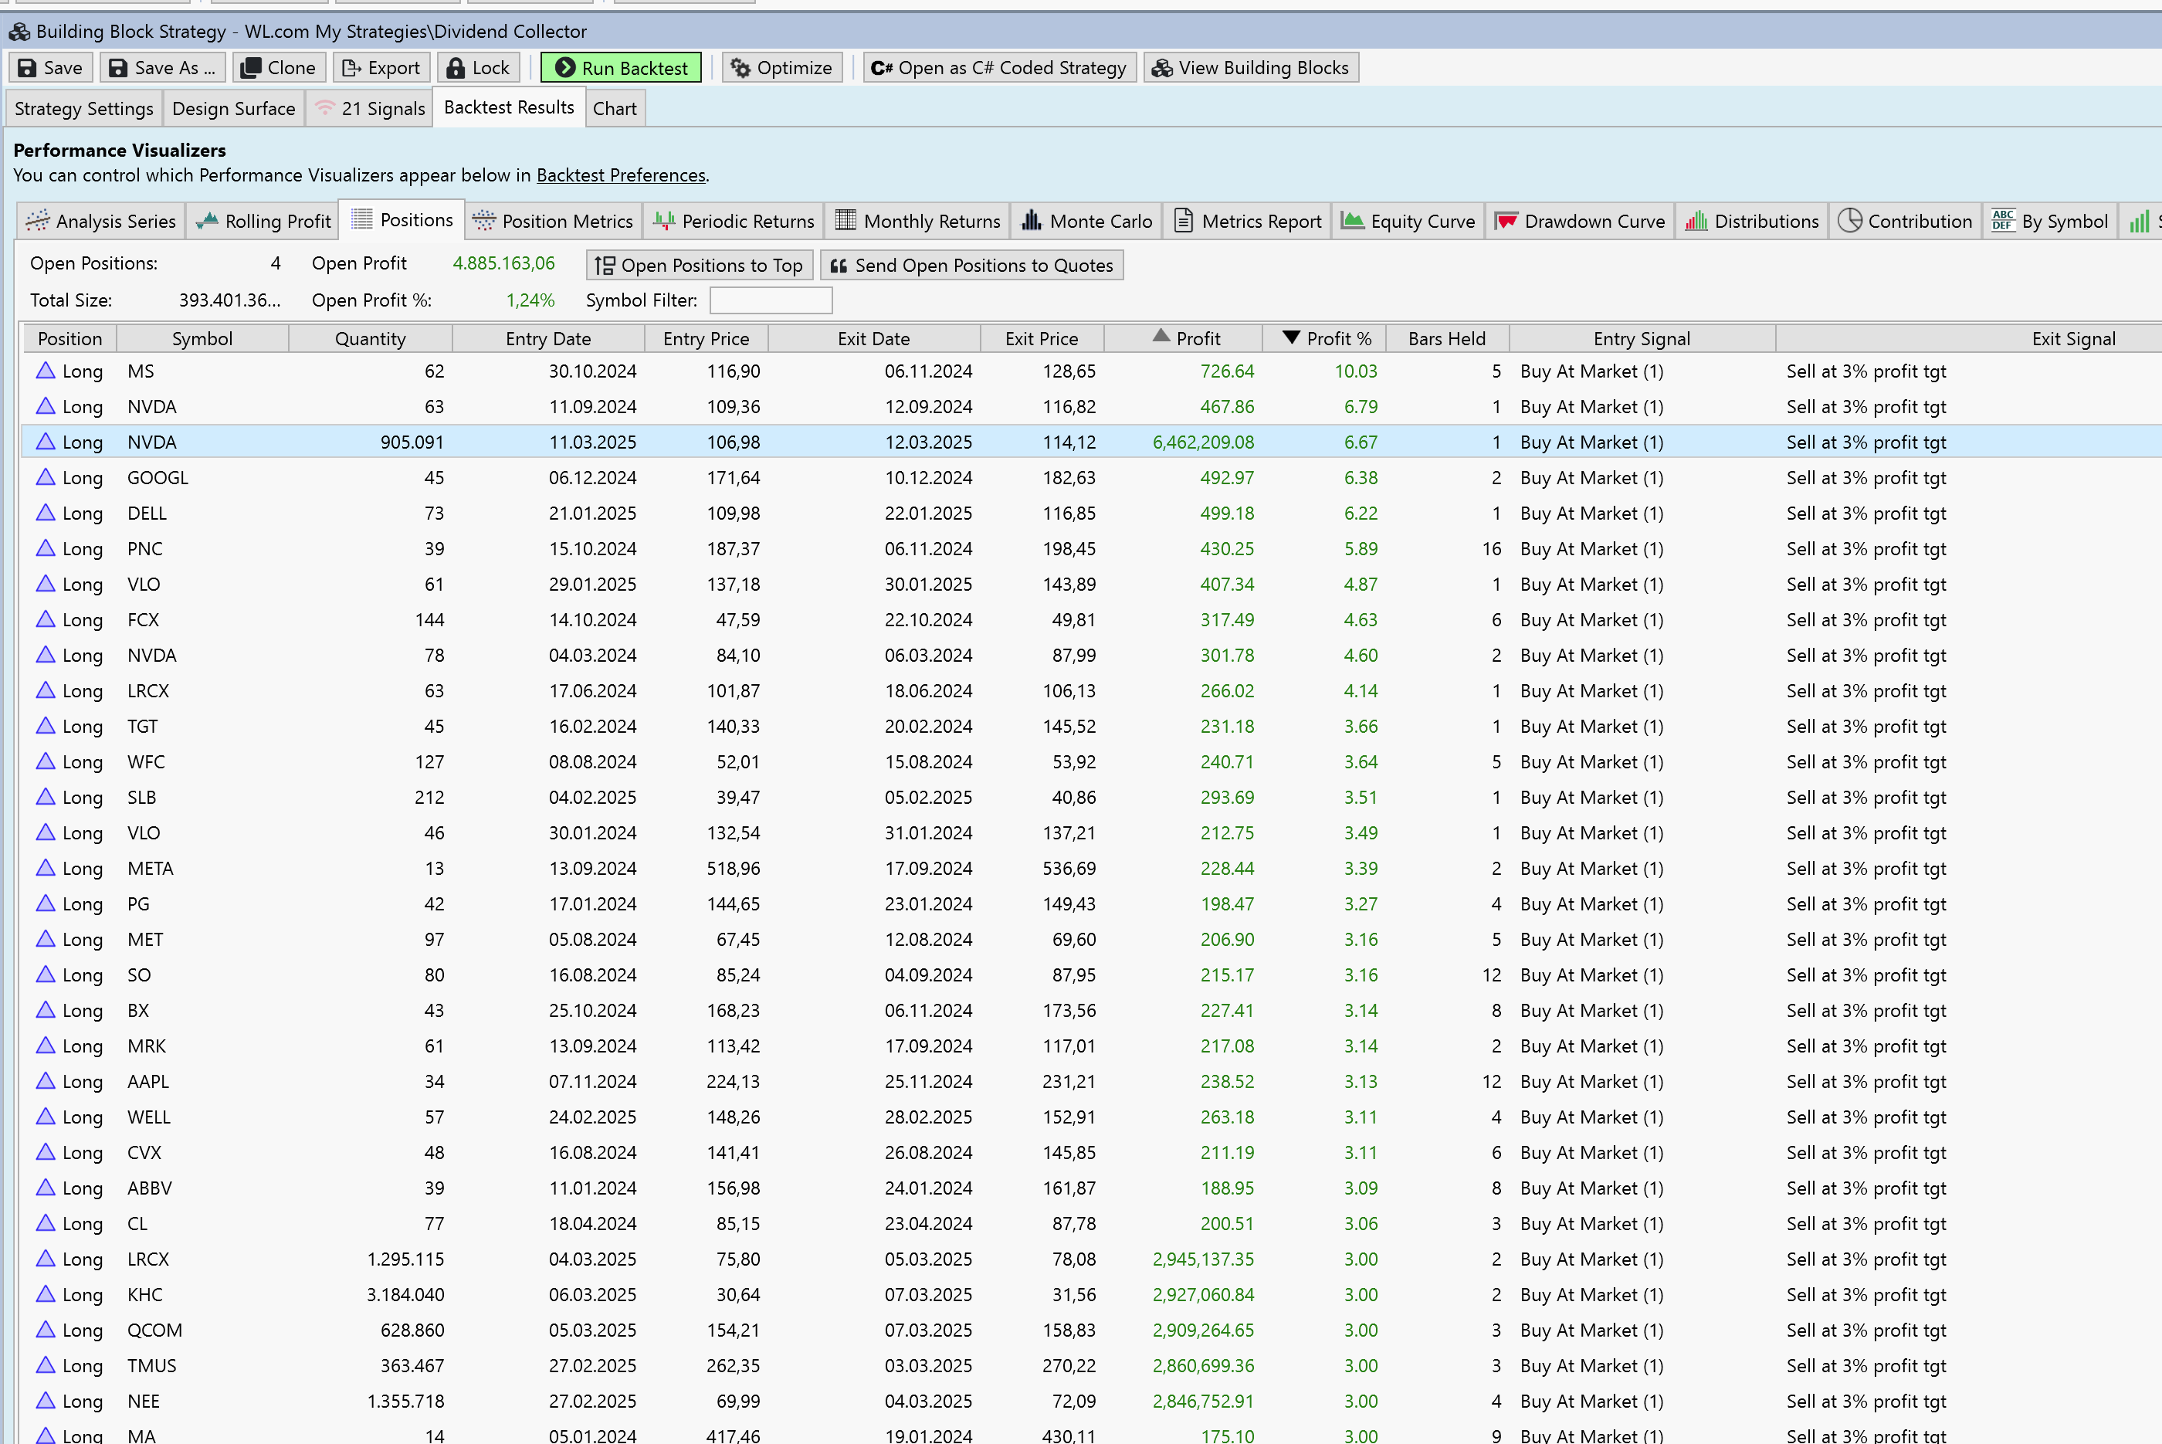Lock the strategy

[x=478, y=68]
